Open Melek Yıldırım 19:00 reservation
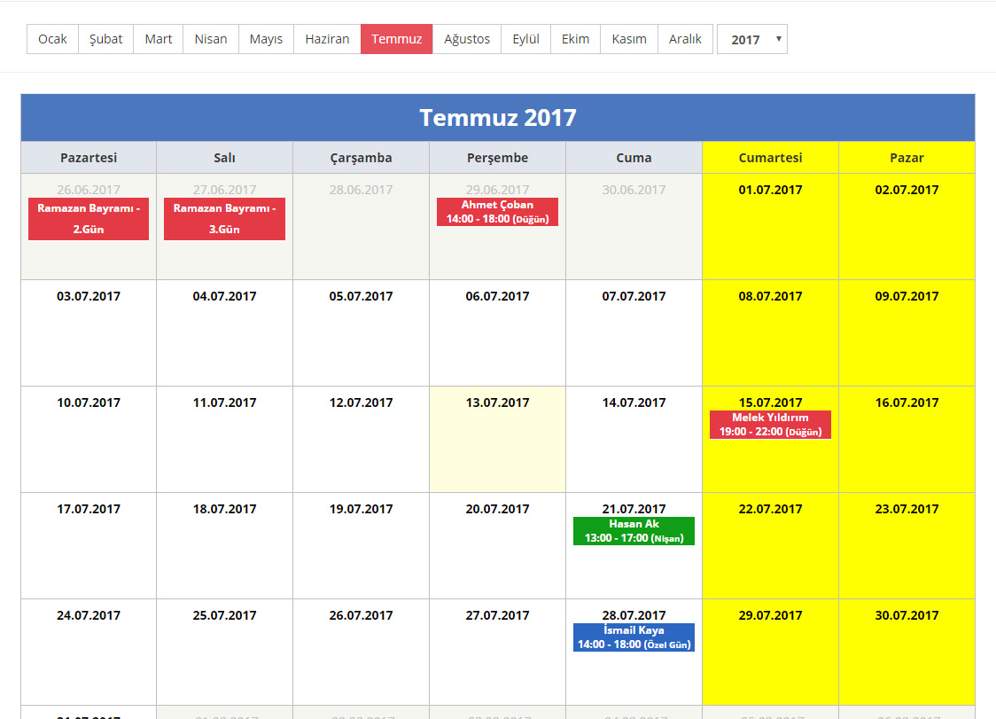Viewport: 996px width, 719px height. click(x=771, y=425)
